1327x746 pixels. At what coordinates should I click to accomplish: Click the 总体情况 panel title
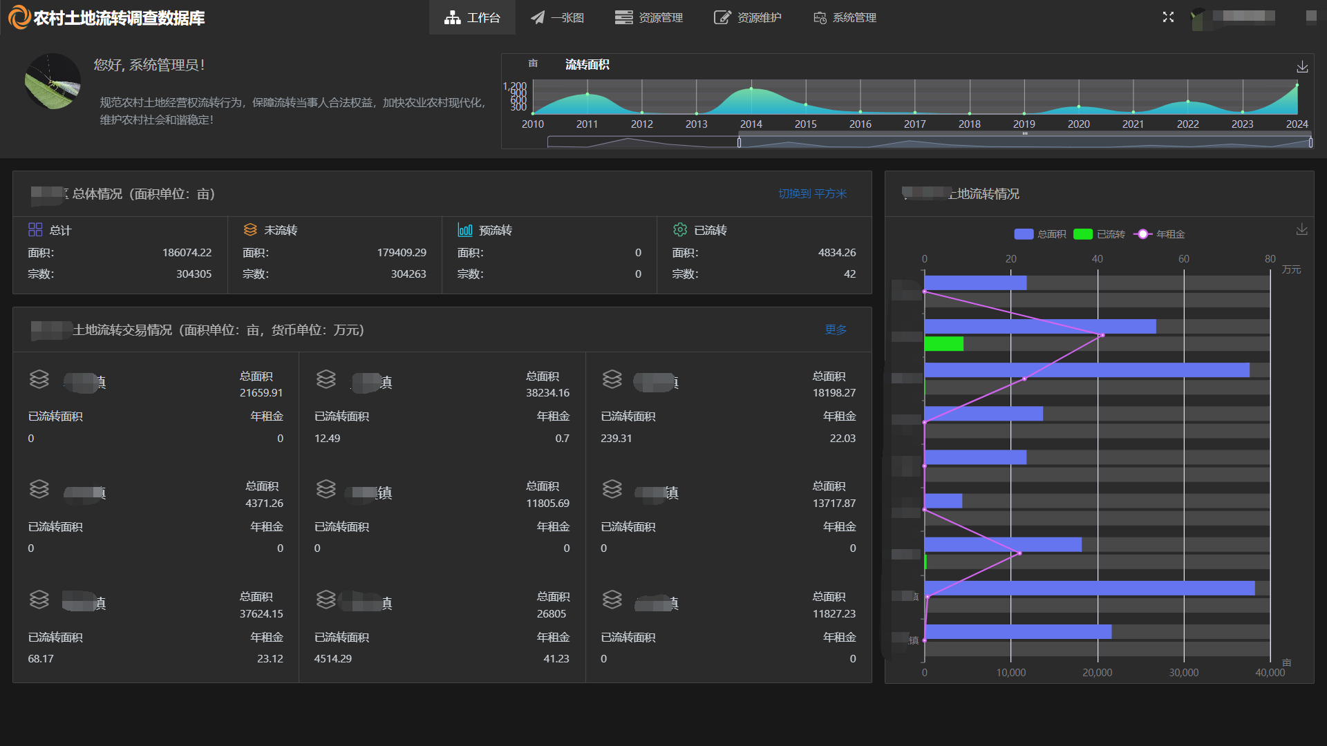pos(144,194)
